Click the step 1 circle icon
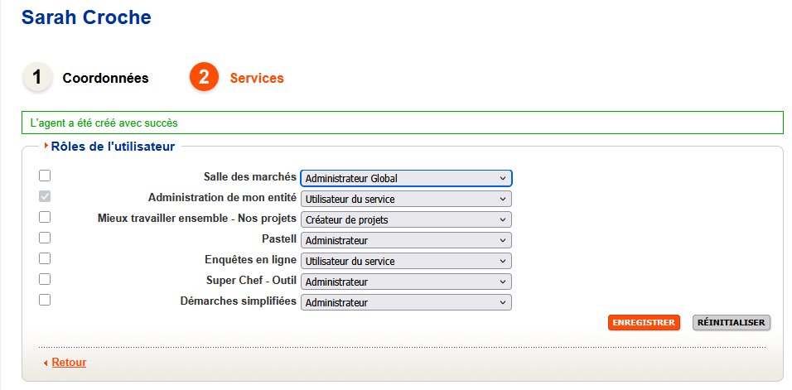 pyautogui.click(x=36, y=77)
